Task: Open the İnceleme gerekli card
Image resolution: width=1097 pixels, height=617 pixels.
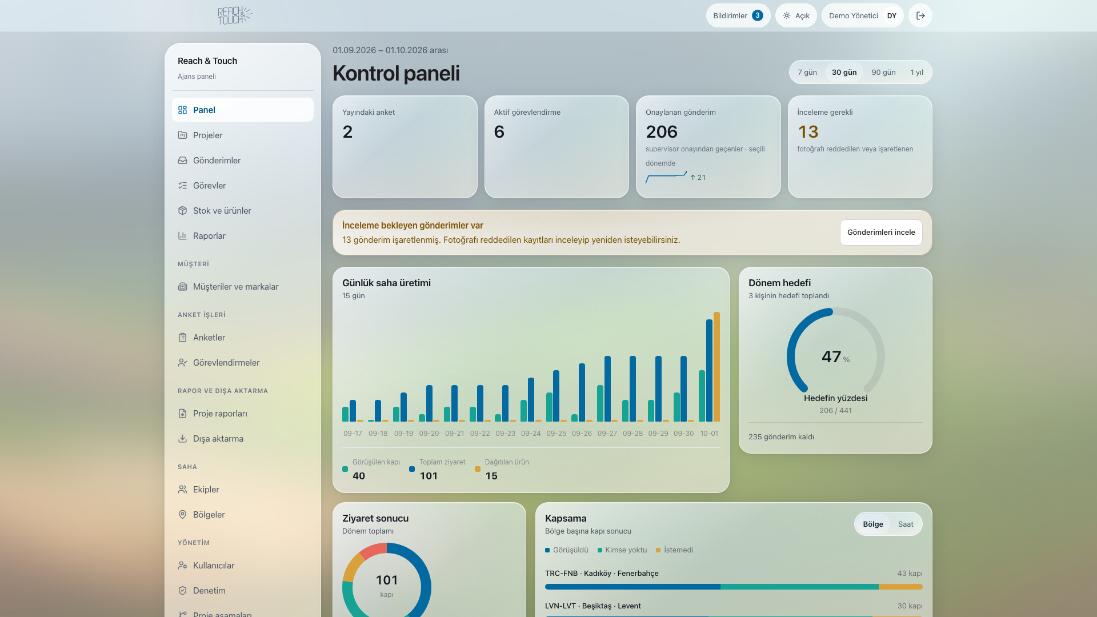Action: pos(860,147)
